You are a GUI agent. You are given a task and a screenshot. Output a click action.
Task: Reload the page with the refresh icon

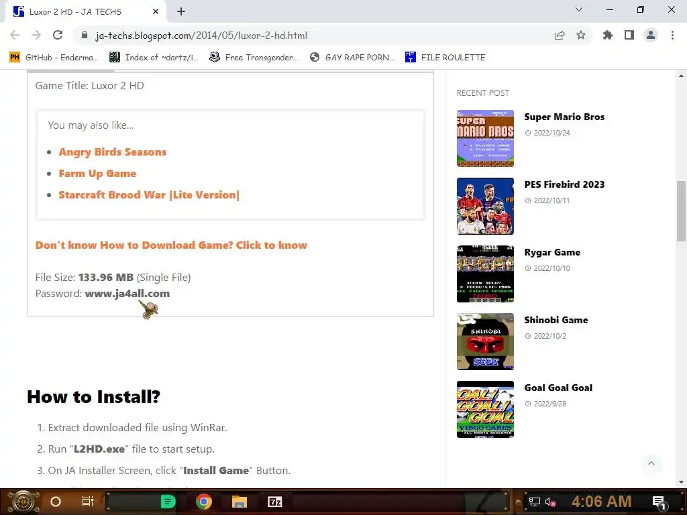click(x=58, y=35)
